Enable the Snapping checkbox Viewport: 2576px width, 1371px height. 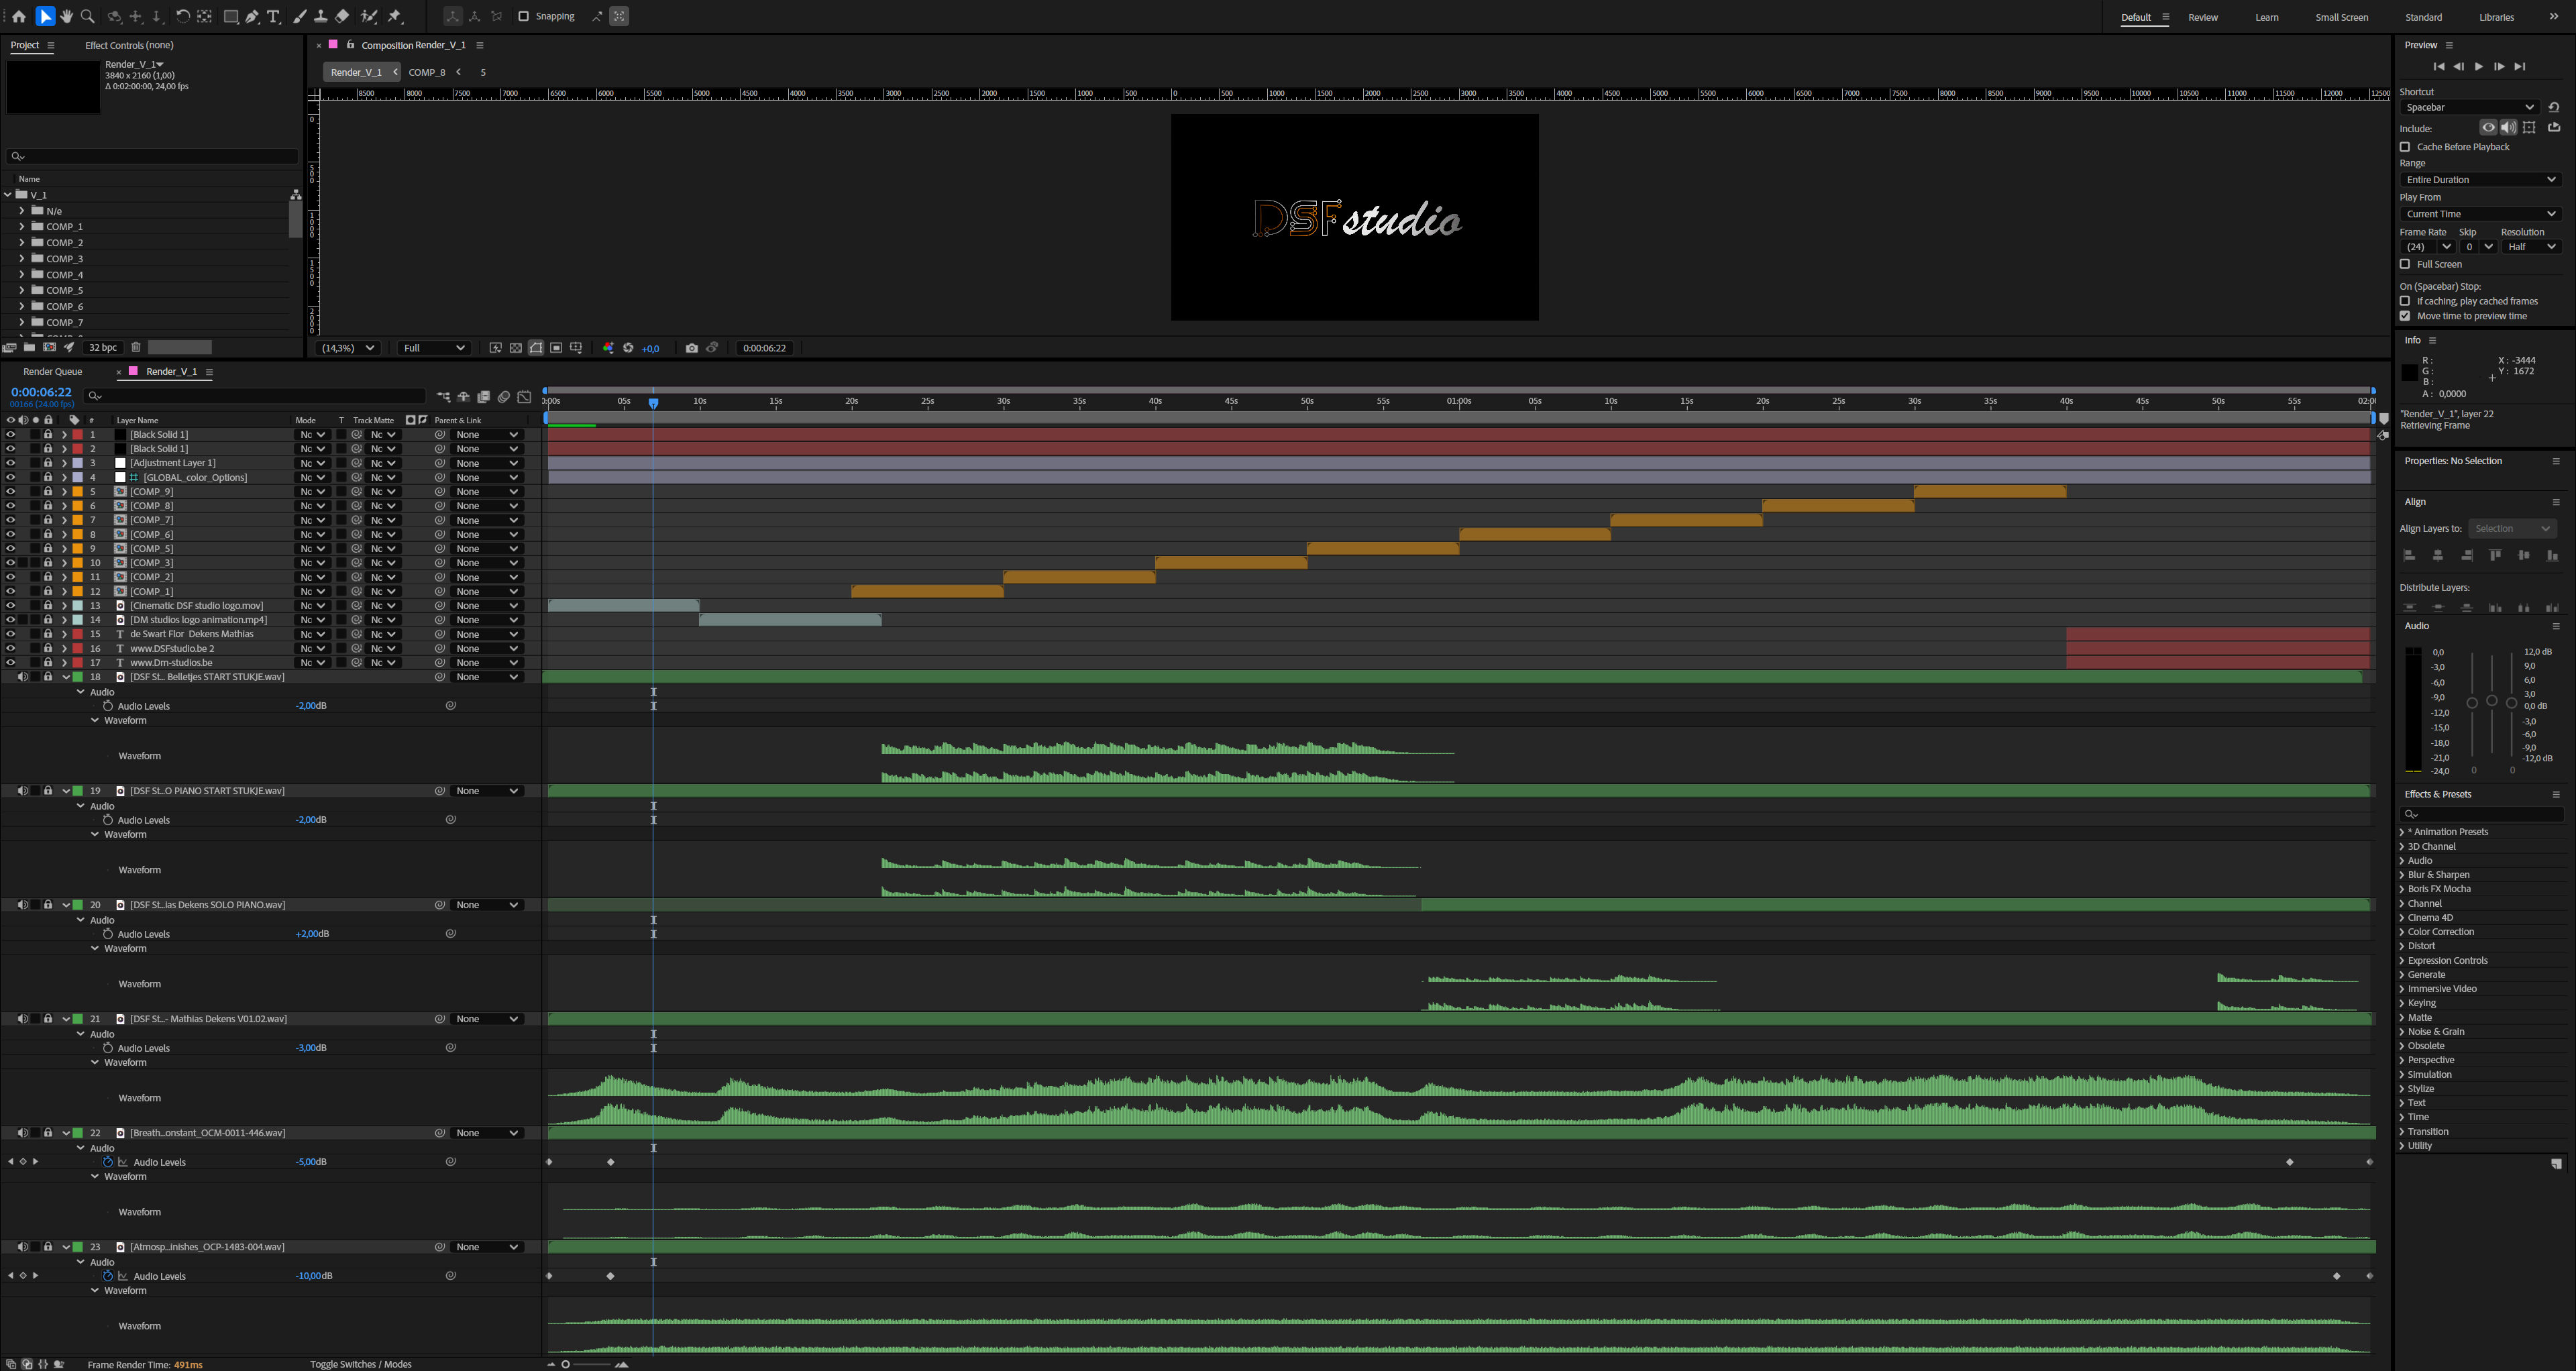click(x=523, y=16)
